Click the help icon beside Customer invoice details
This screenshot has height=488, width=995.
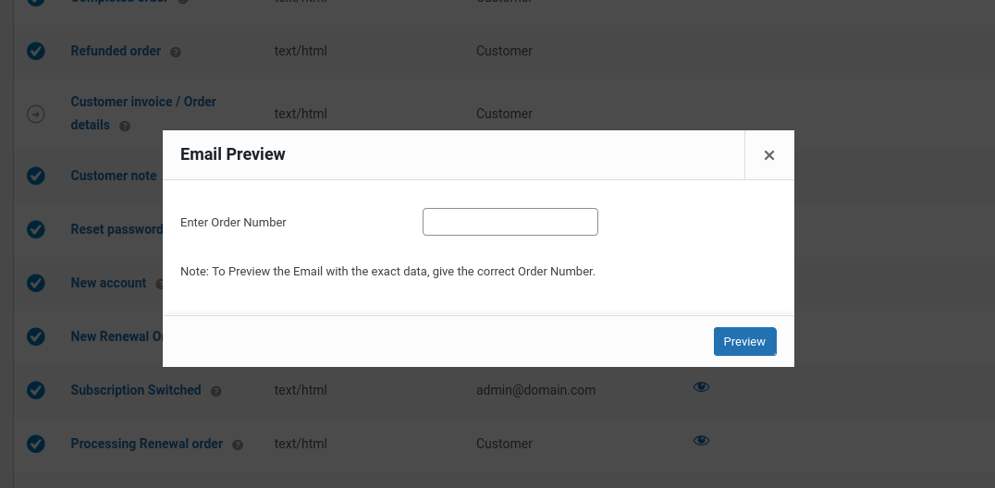[125, 127]
